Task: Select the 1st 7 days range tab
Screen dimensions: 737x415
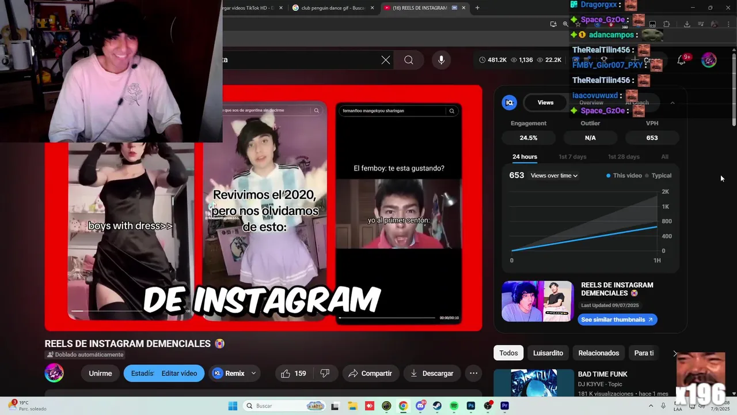Action: pyautogui.click(x=572, y=157)
